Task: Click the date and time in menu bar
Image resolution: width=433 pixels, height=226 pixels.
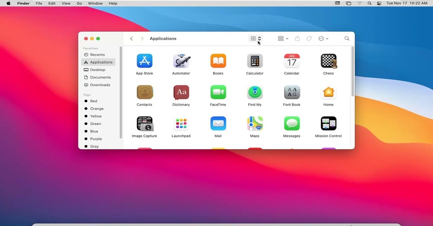Action: pyautogui.click(x=407, y=3)
